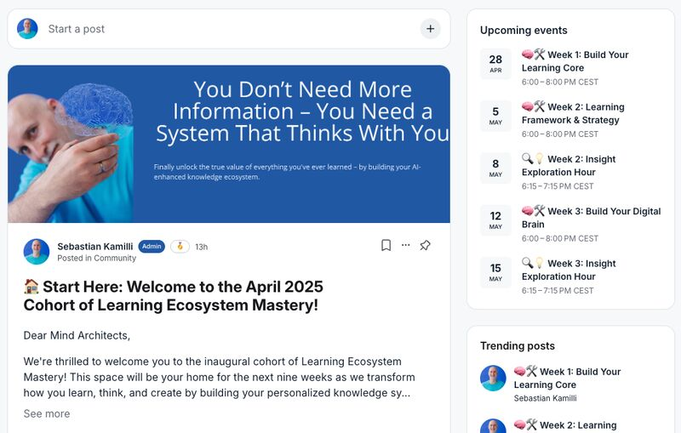This screenshot has width=681, height=433.
Task: Click the post cover banner image
Action: click(x=229, y=144)
